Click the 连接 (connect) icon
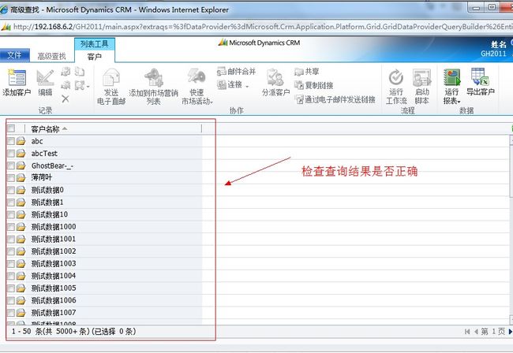 tap(222, 85)
